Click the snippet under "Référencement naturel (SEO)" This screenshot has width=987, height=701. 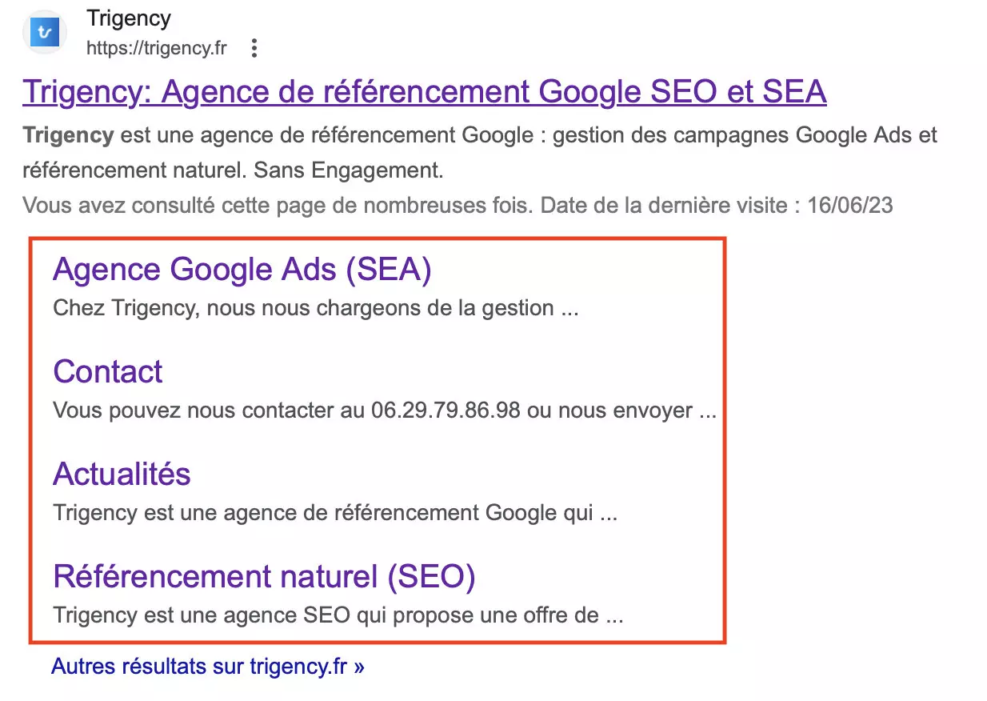338,615
